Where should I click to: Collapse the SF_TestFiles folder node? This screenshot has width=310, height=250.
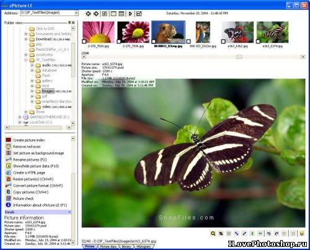coord(26,60)
